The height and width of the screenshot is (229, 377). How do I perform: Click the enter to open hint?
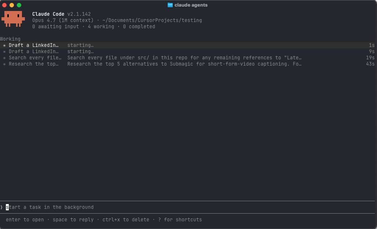25,219
